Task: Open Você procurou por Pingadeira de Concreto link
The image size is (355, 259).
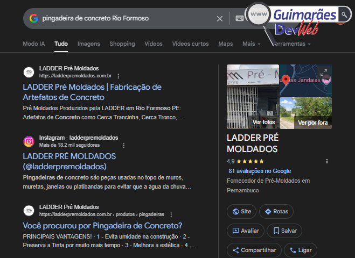Action: pyautogui.click(x=102, y=226)
